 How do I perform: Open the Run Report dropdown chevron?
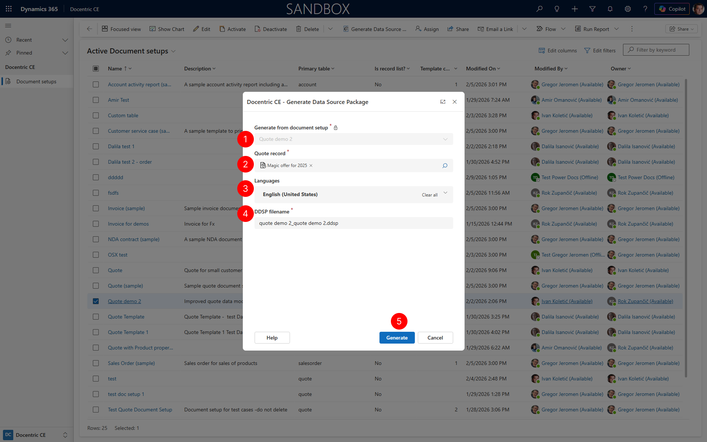click(616, 29)
